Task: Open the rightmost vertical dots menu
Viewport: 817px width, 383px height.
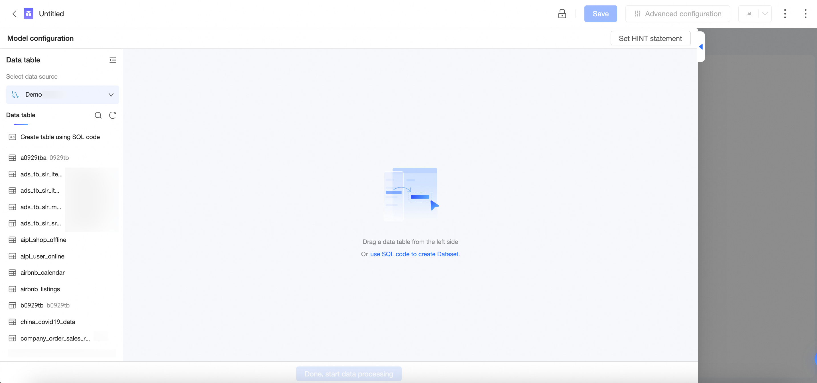Action: coord(805,14)
